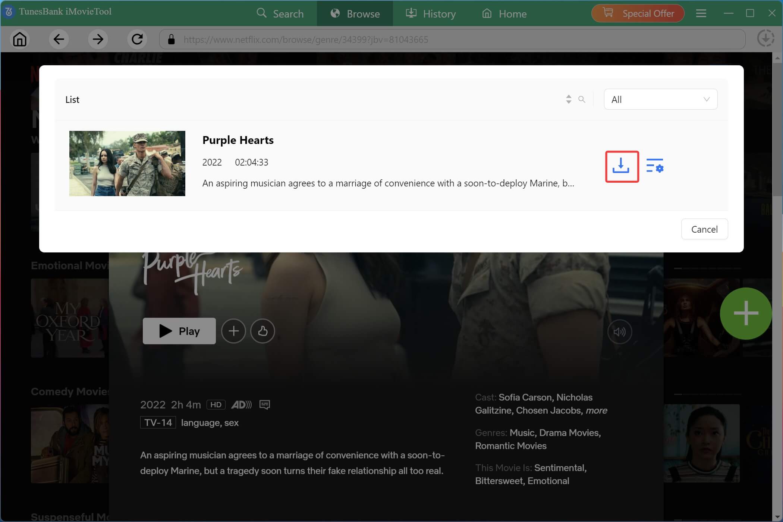Navigate forward in the browser
This screenshot has height=522, width=783.
tap(98, 39)
